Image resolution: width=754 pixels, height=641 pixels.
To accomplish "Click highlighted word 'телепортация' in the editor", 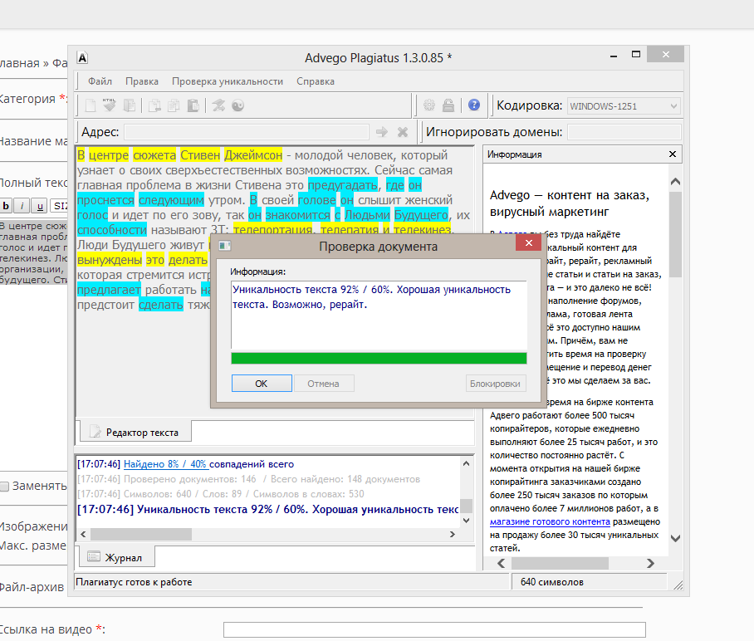I will tap(272, 229).
